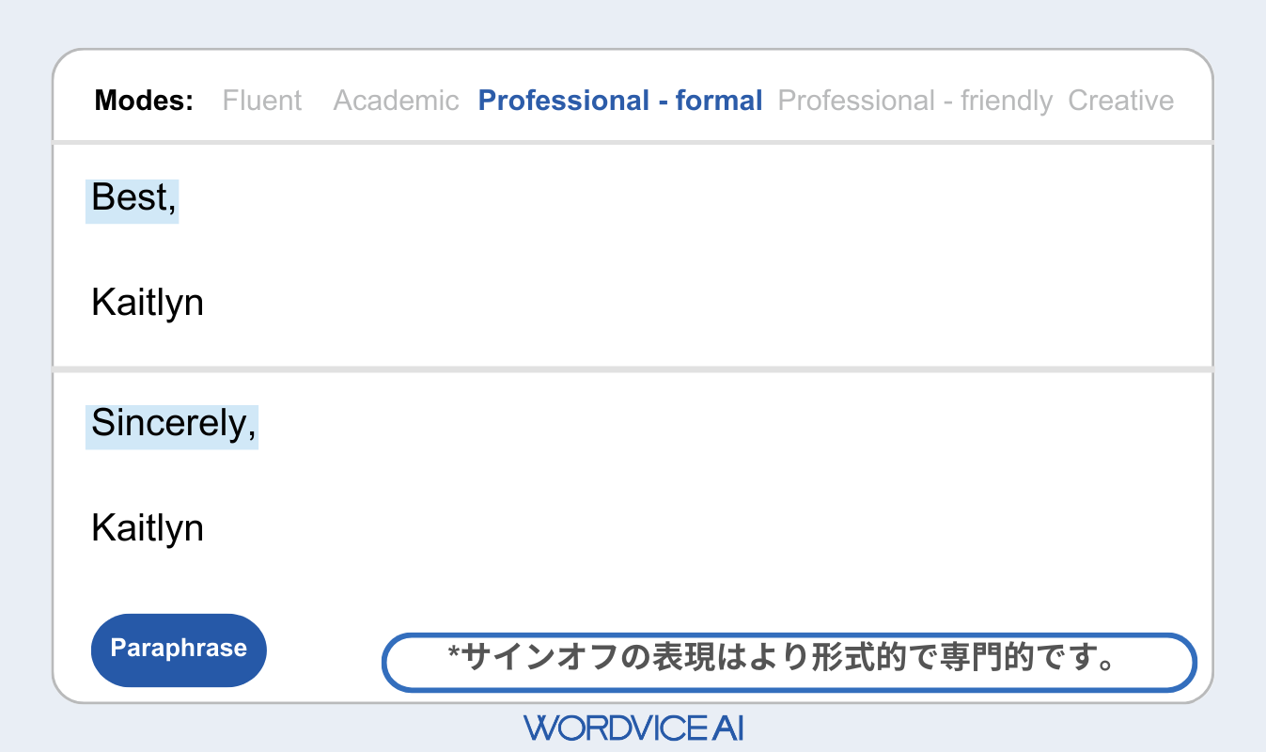1266x752 pixels.
Task: Choose the Professional - friendly mode
Action: [914, 101]
